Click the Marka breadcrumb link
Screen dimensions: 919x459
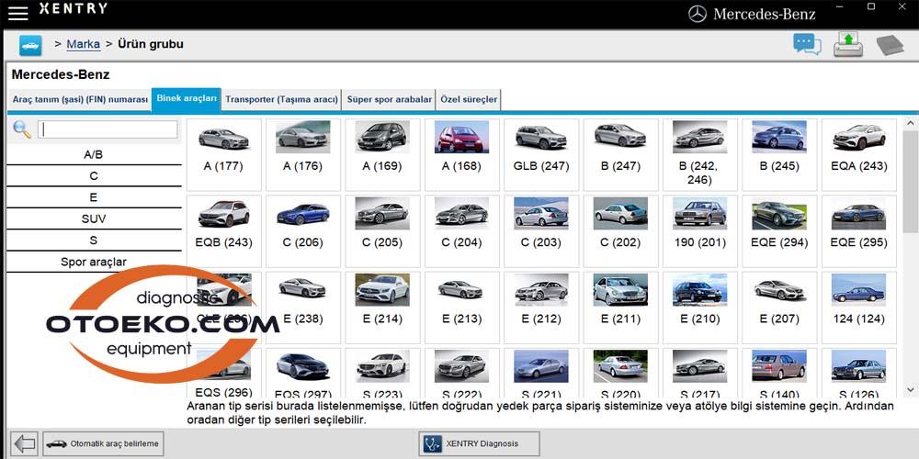click(x=83, y=44)
